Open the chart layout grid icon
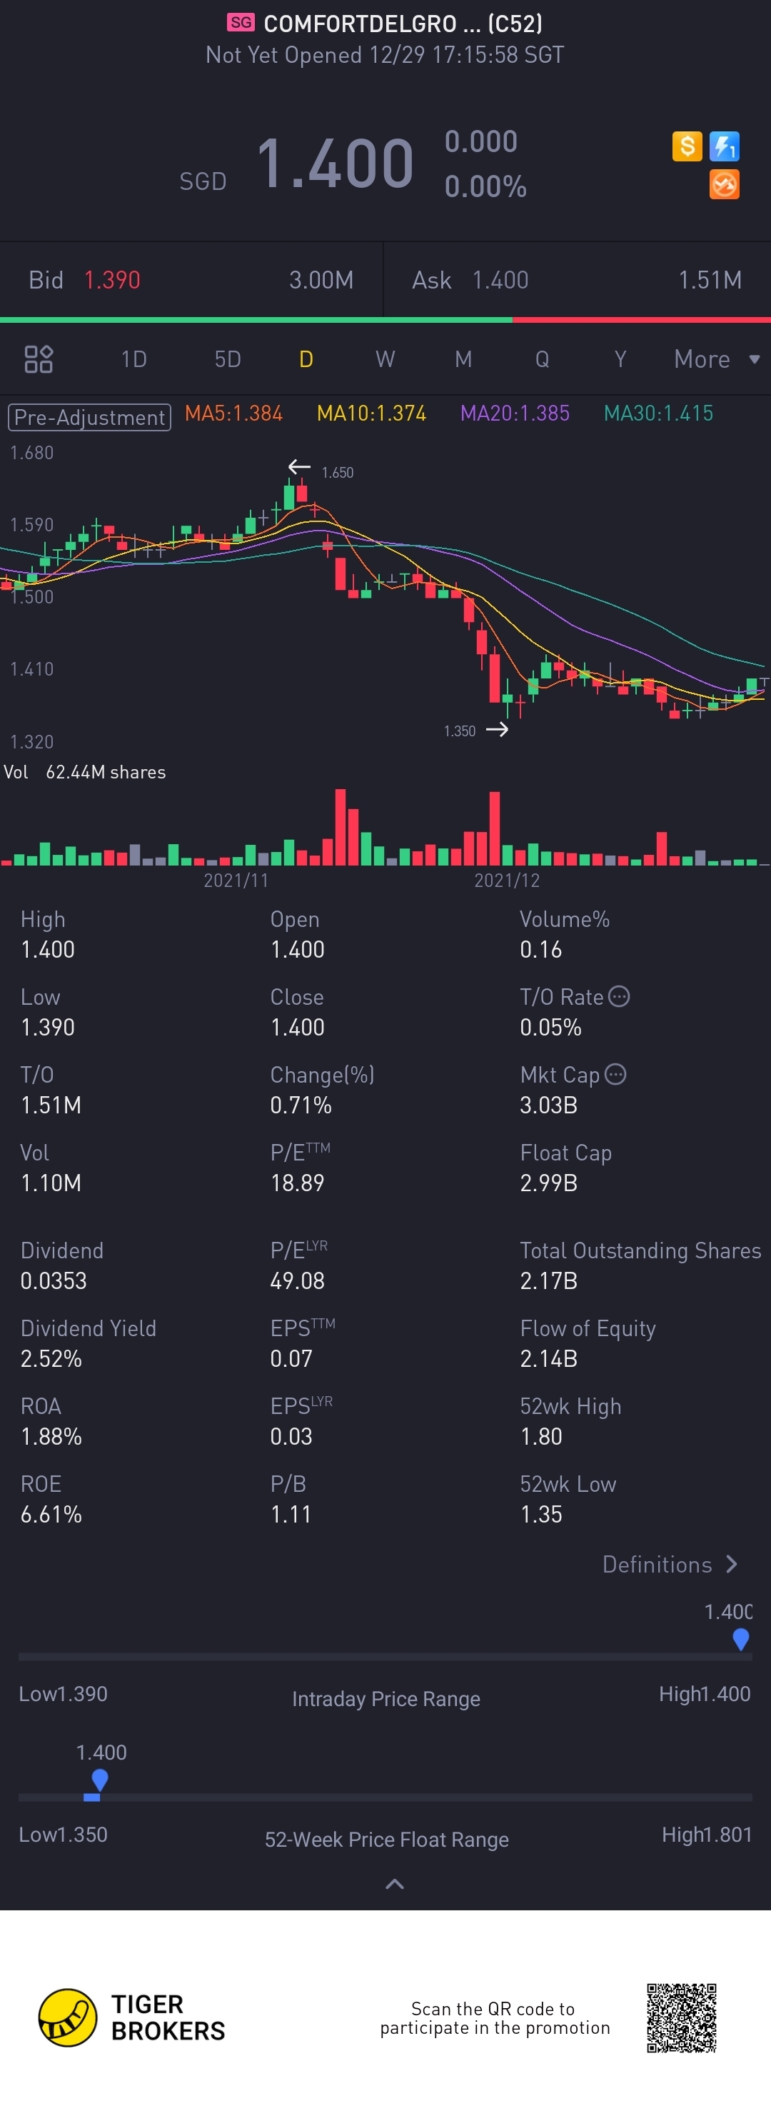The height and width of the screenshot is (2126, 771). (x=39, y=359)
